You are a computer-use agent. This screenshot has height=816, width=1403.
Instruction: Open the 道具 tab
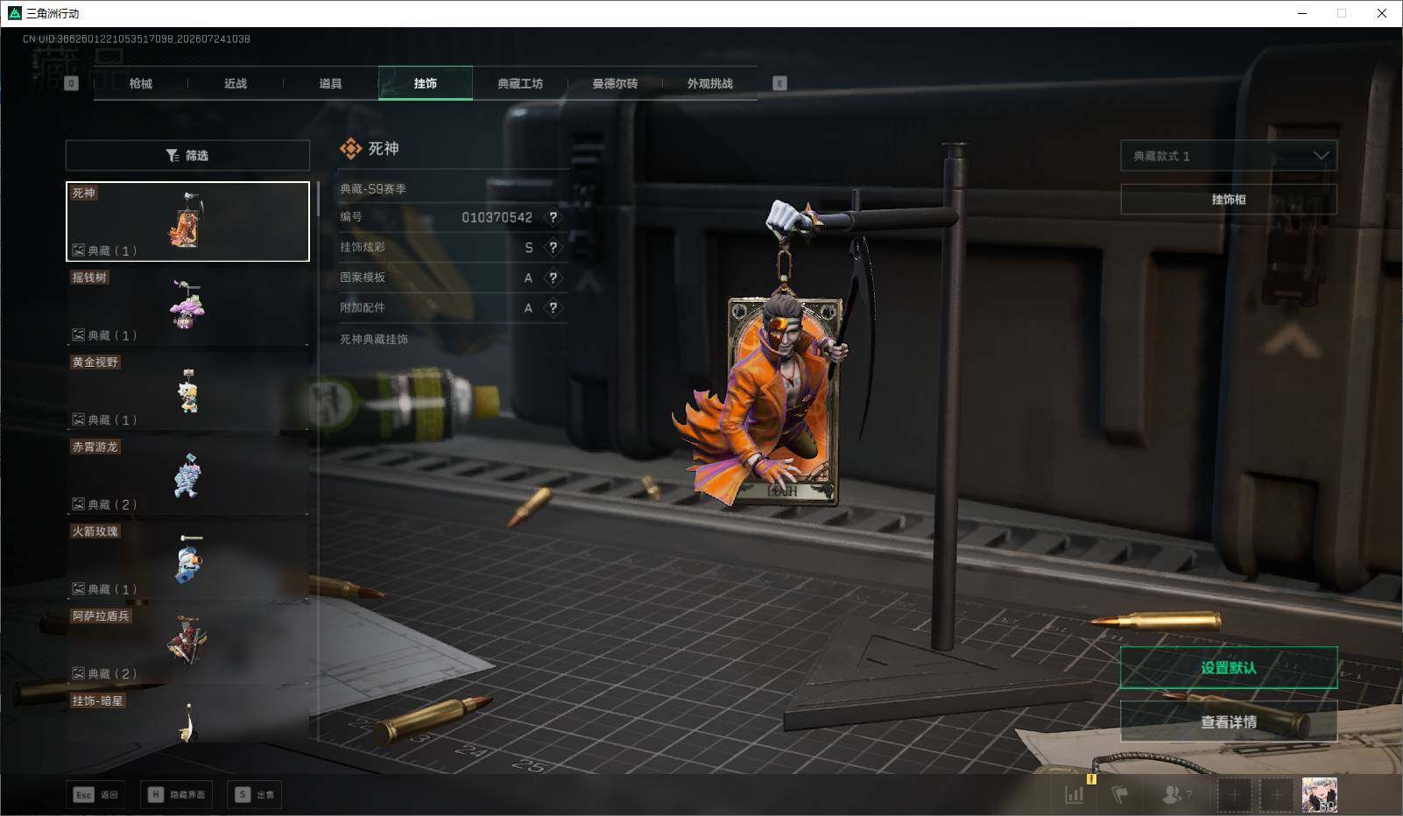[x=330, y=83]
